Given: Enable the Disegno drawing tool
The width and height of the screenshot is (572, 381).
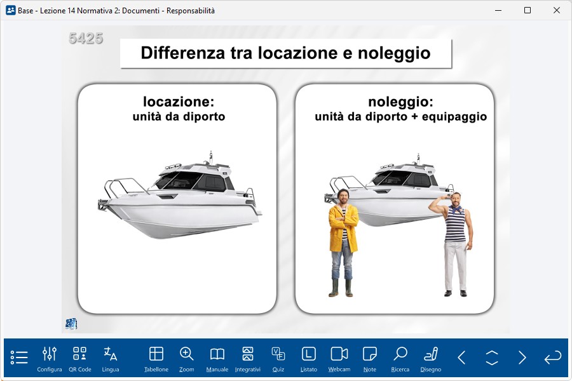Looking at the screenshot, I should (431, 358).
